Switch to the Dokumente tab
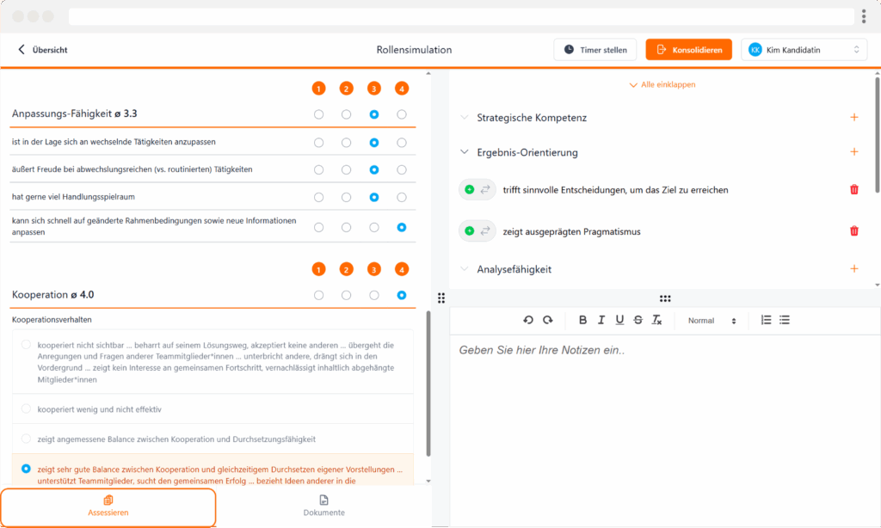 click(x=323, y=507)
